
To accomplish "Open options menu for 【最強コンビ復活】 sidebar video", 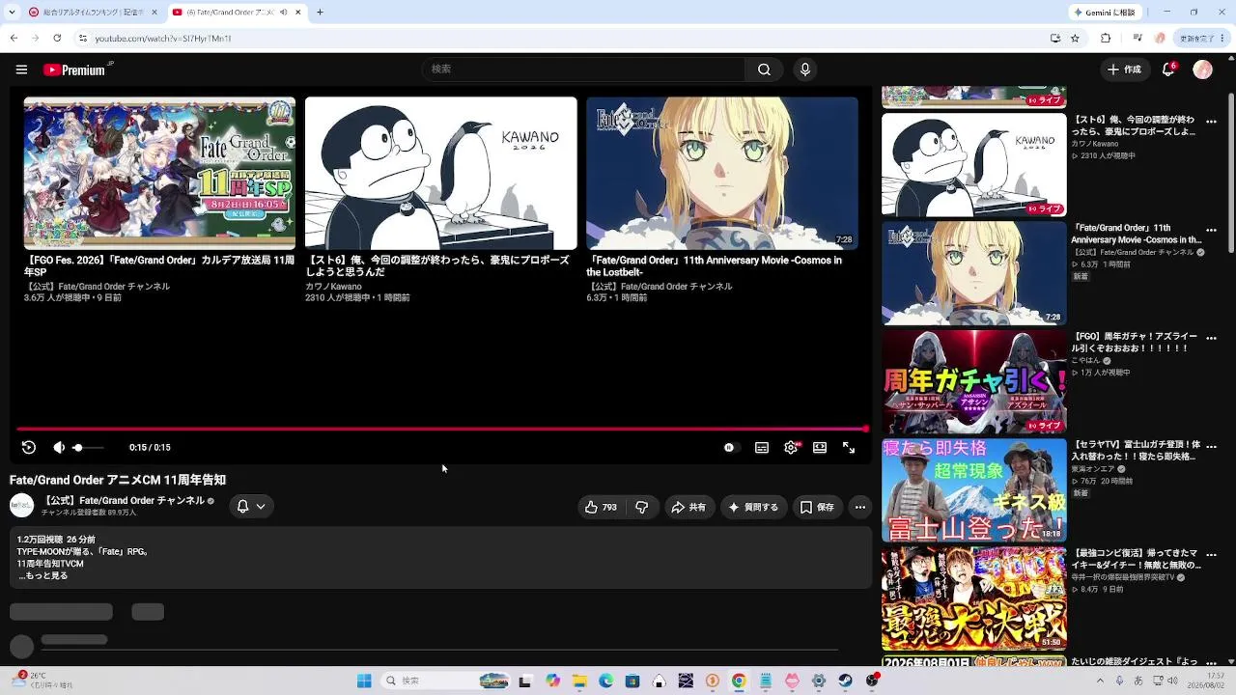I will (1212, 555).
